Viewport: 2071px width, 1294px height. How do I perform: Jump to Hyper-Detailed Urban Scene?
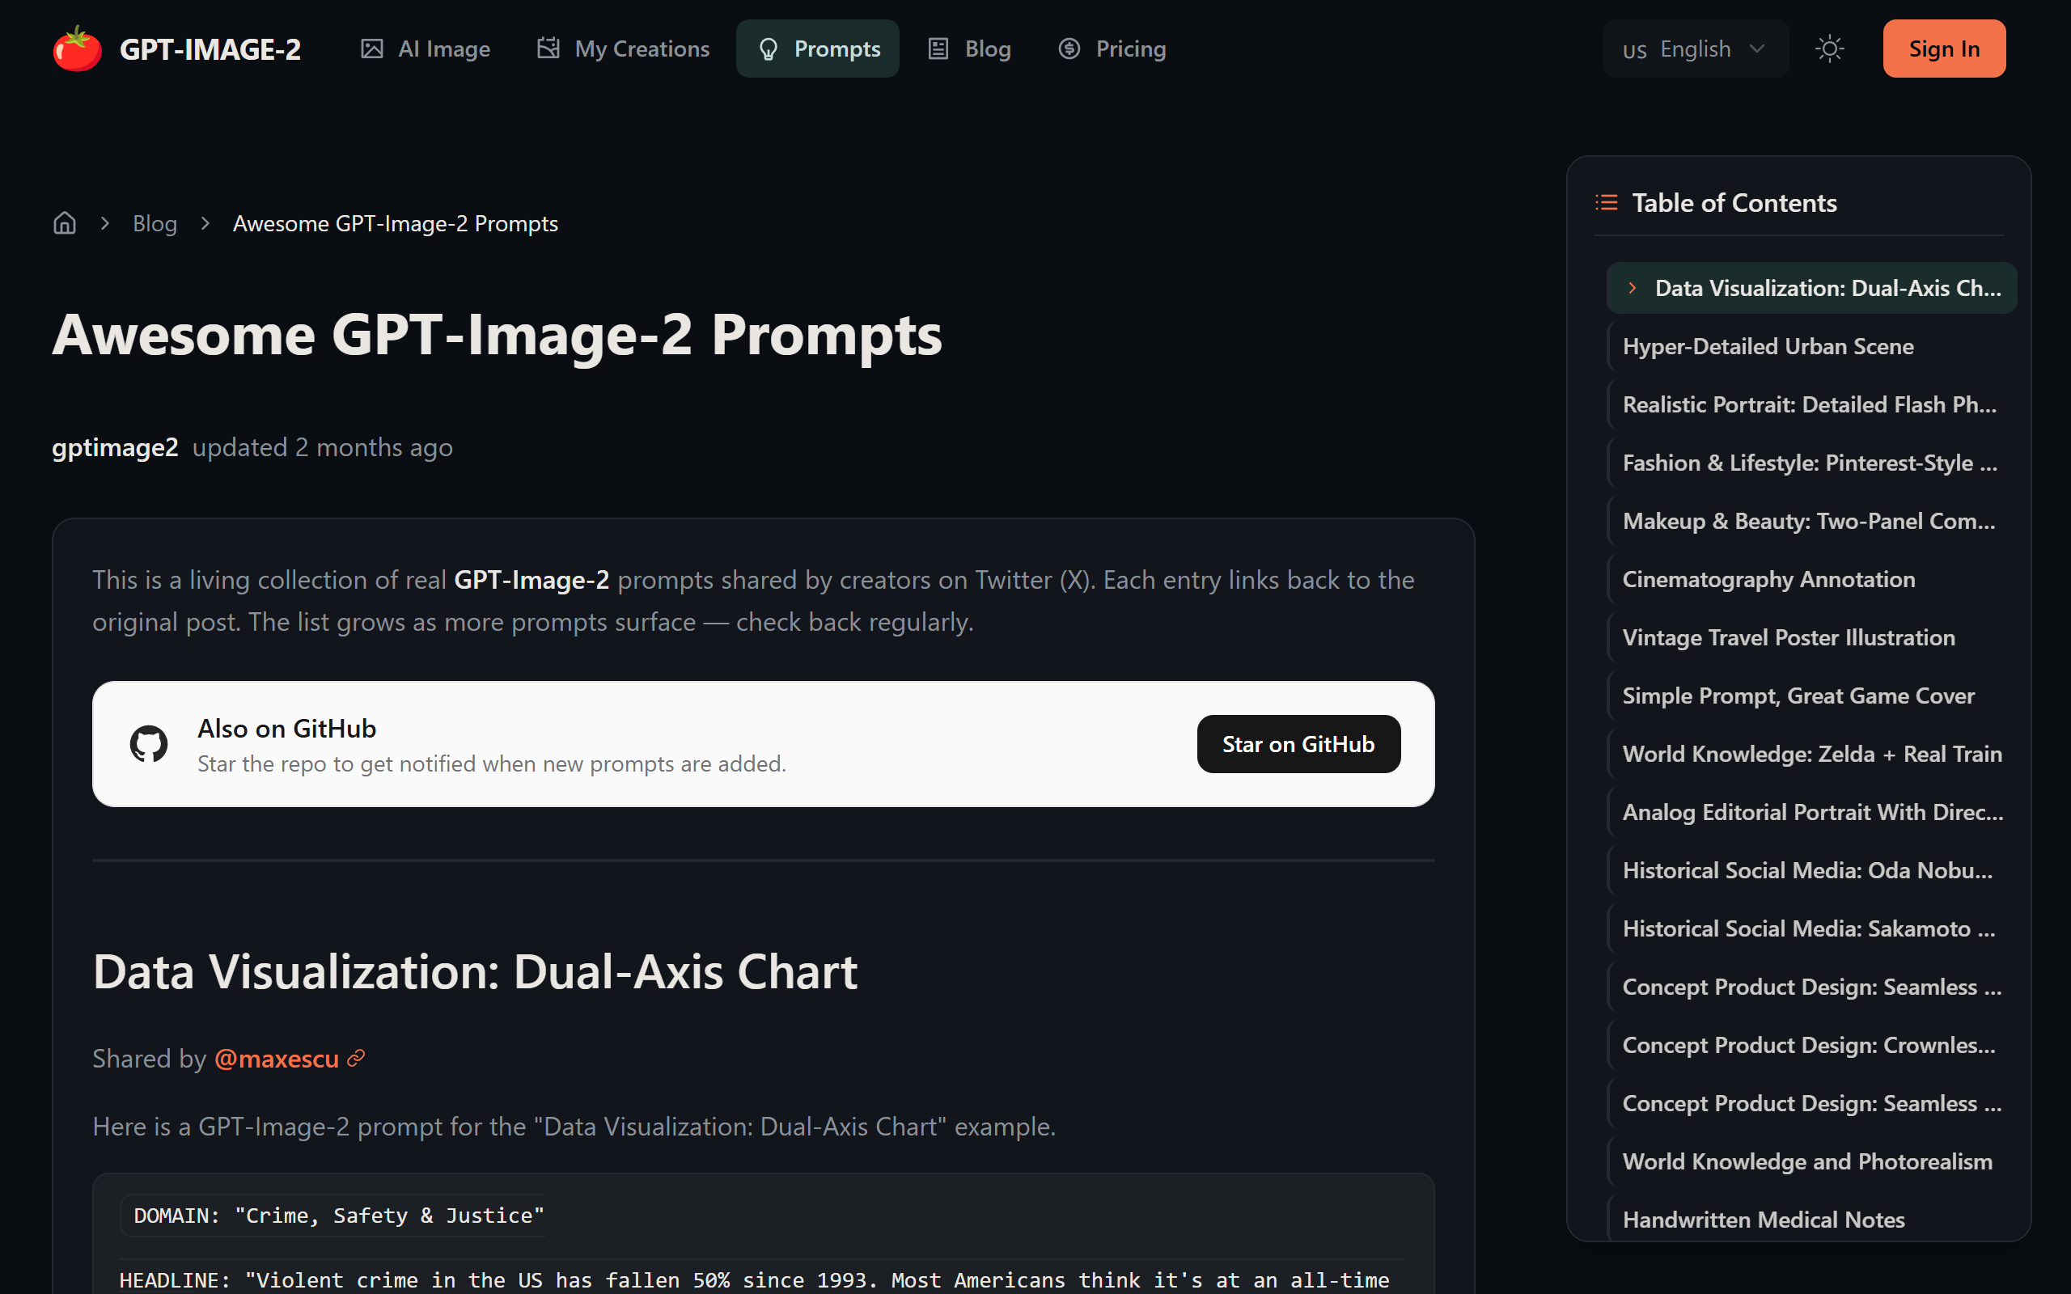point(1811,347)
